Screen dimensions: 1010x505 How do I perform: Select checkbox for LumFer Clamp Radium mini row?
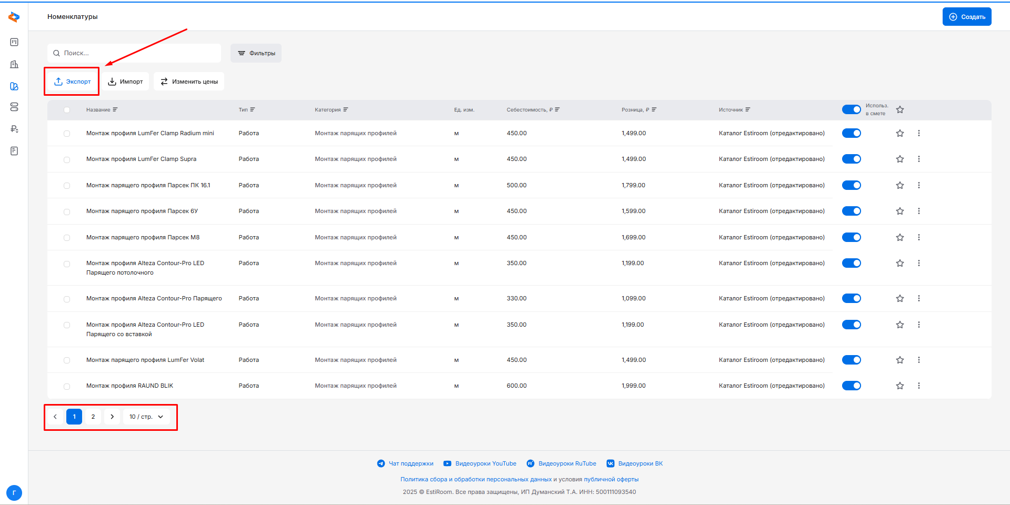click(x=67, y=134)
